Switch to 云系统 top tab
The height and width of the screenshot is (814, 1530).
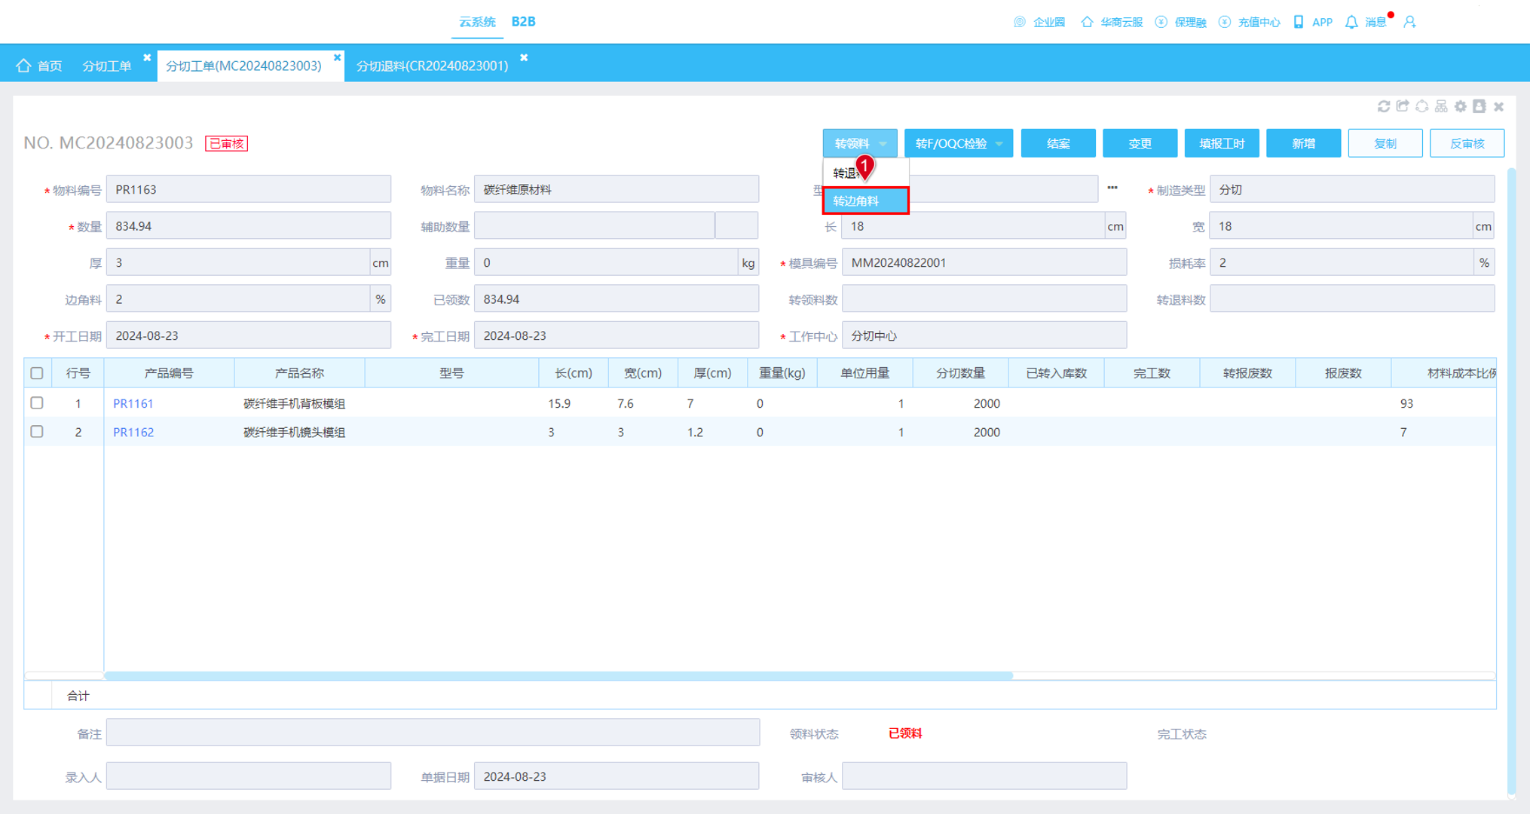pos(477,22)
